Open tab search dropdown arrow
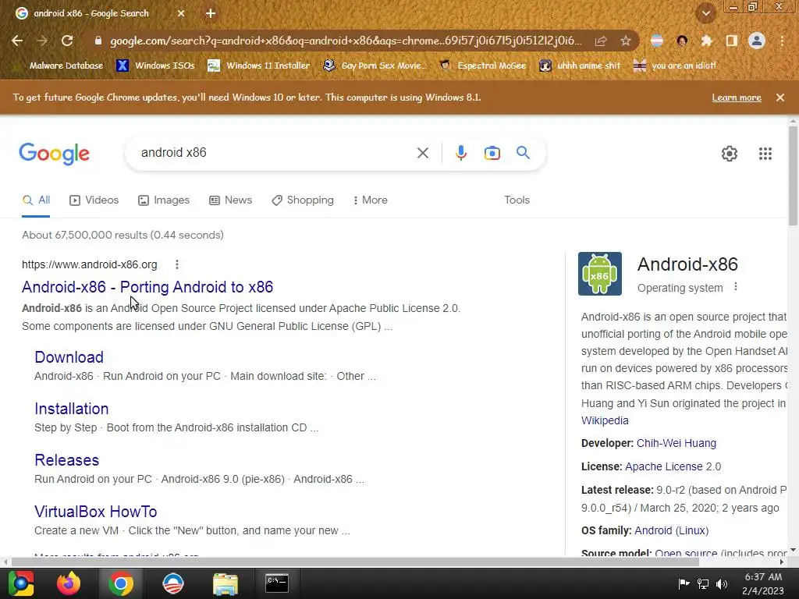The height and width of the screenshot is (599, 799). coord(706,14)
